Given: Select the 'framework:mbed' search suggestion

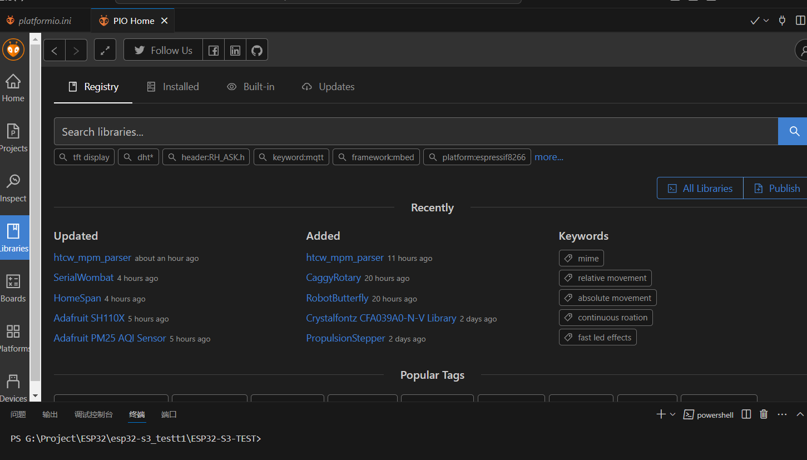Looking at the screenshot, I should (x=376, y=157).
